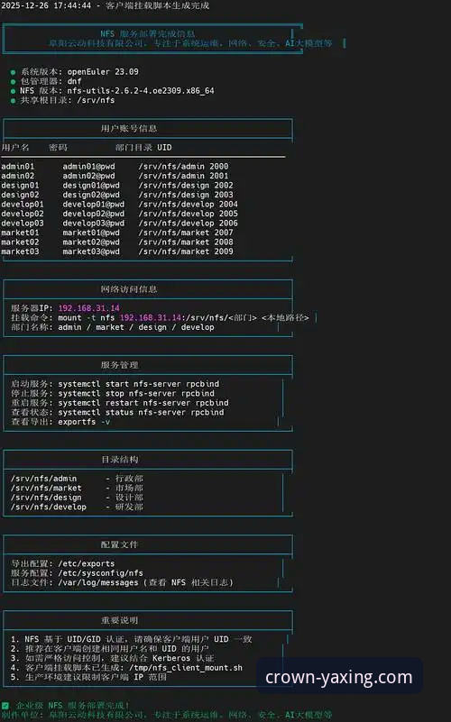The height and width of the screenshot is (722, 451).
Task: Click /srv/nfs on the 共享根目录 line
Action: pyautogui.click(x=96, y=100)
